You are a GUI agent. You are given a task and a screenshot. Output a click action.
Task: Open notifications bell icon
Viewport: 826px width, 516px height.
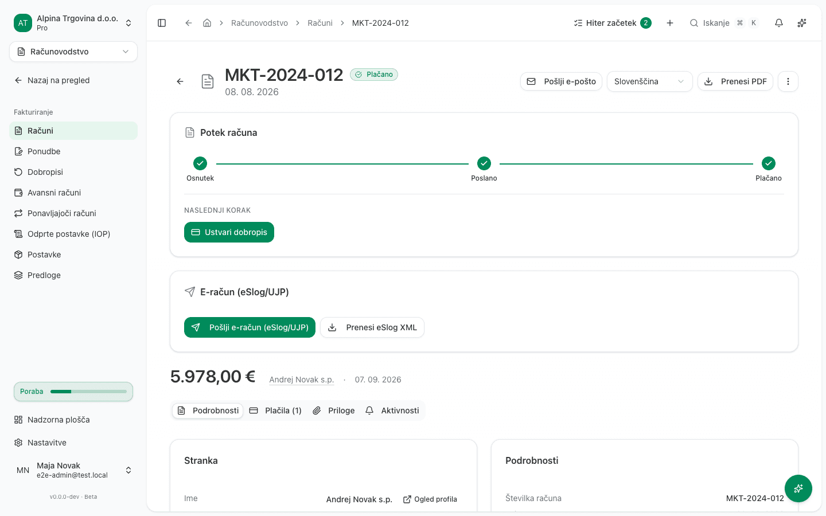coord(779,23)
